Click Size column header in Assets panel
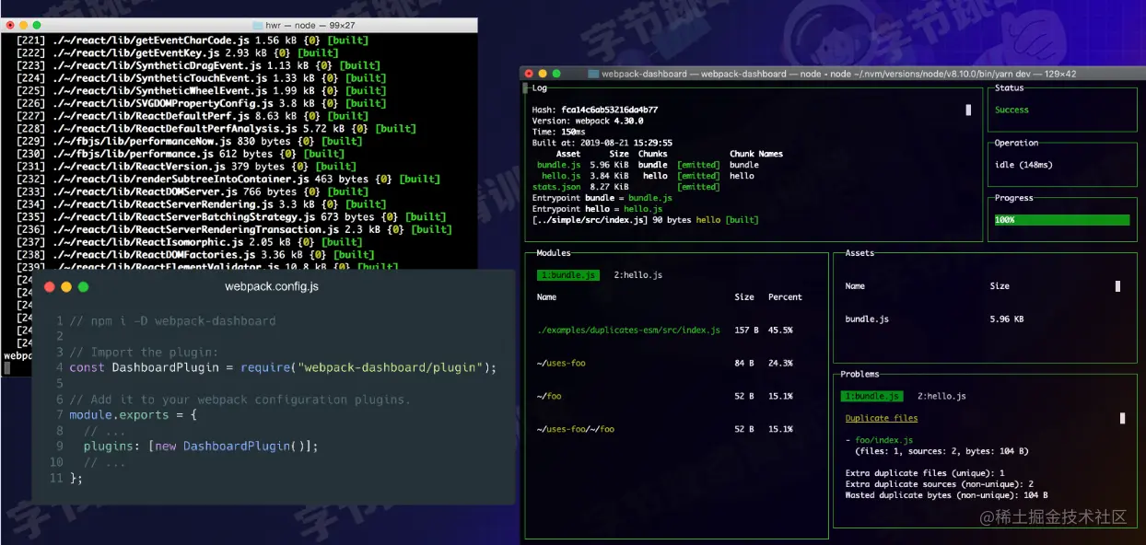This screenshot has height=545, width=1146. (1000, 286)
